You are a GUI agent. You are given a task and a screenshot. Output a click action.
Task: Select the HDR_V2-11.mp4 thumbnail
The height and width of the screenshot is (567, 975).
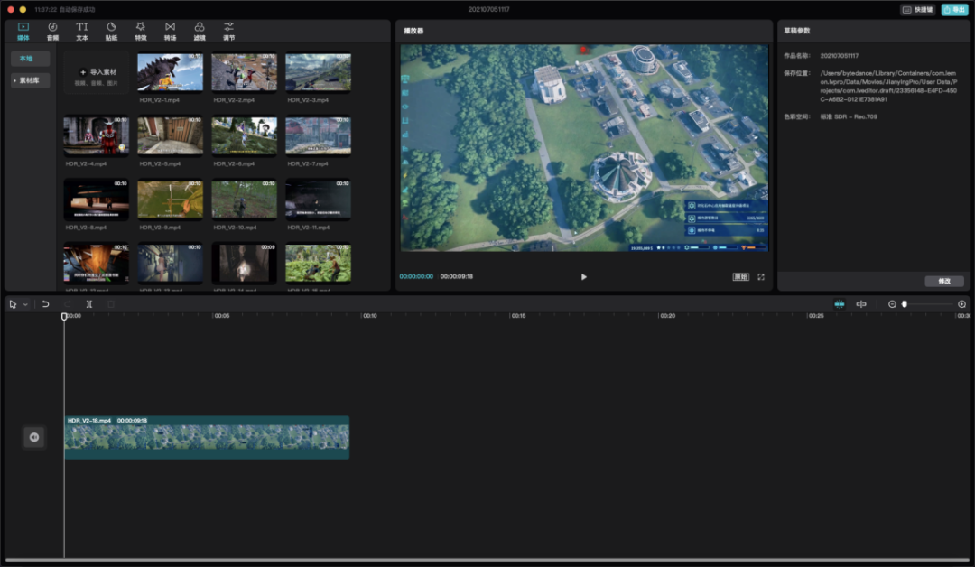(318, 200)
